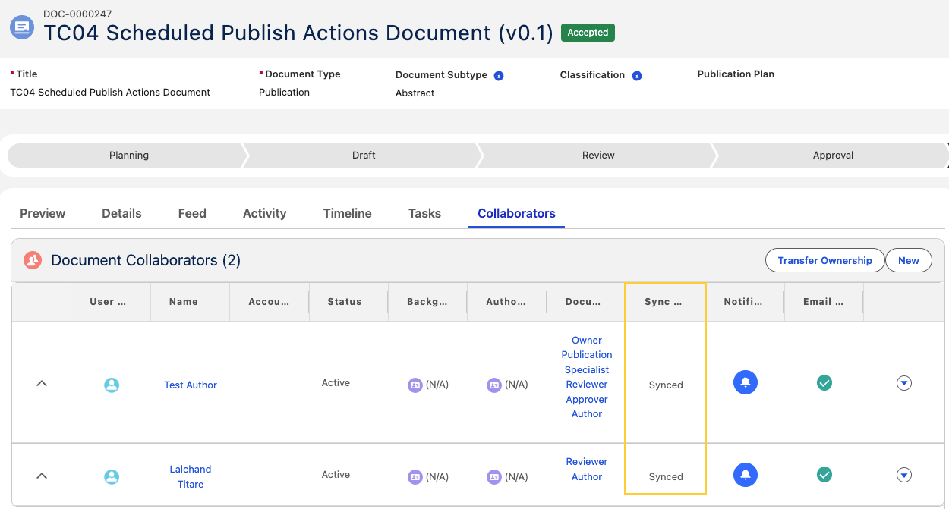Click Lalchand Titare's user avatar icon
This screenshot has height=509, width=949.
(112, 476)
